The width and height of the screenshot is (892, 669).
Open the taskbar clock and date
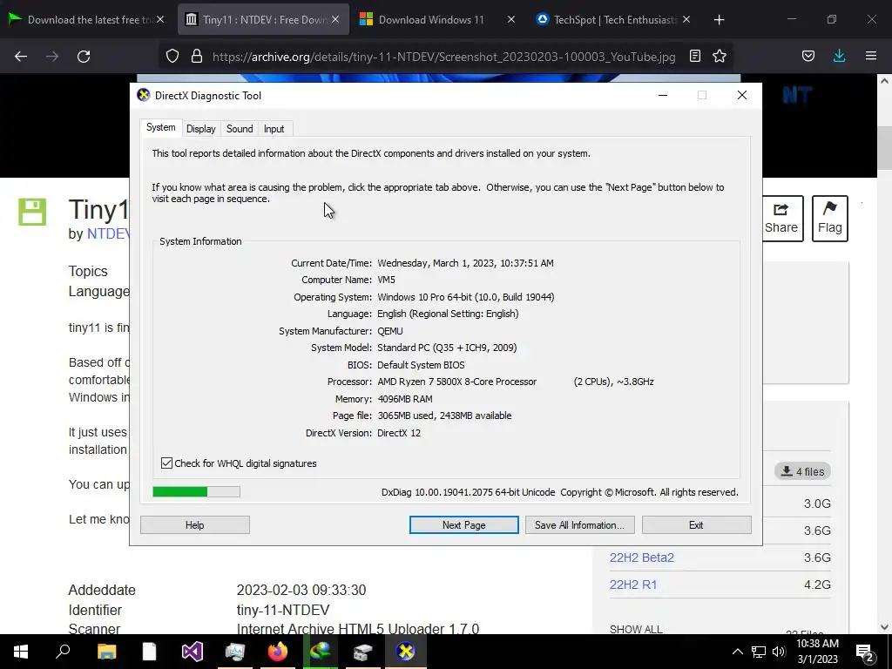(817, 652)
